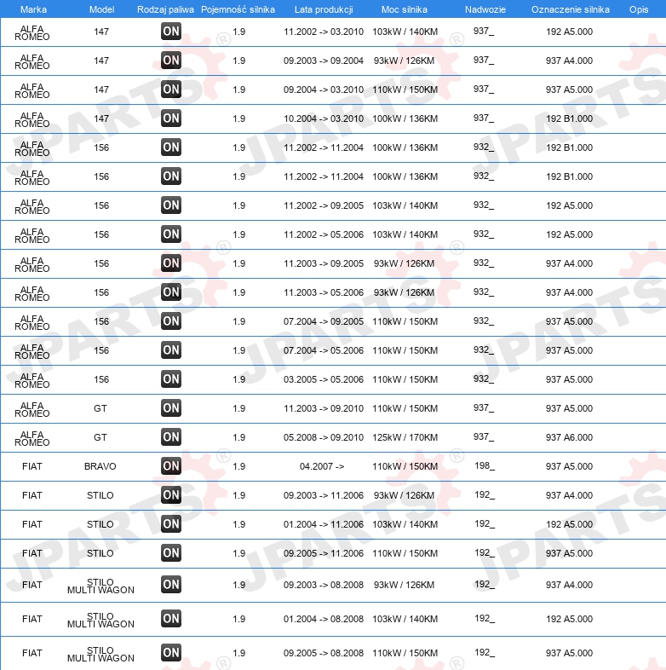Viewport: 666px width, 670px height.
Task: Click the ON badge in the STILO 09.2005 -> 11.2006 row
Action: [x=171, y=553]
